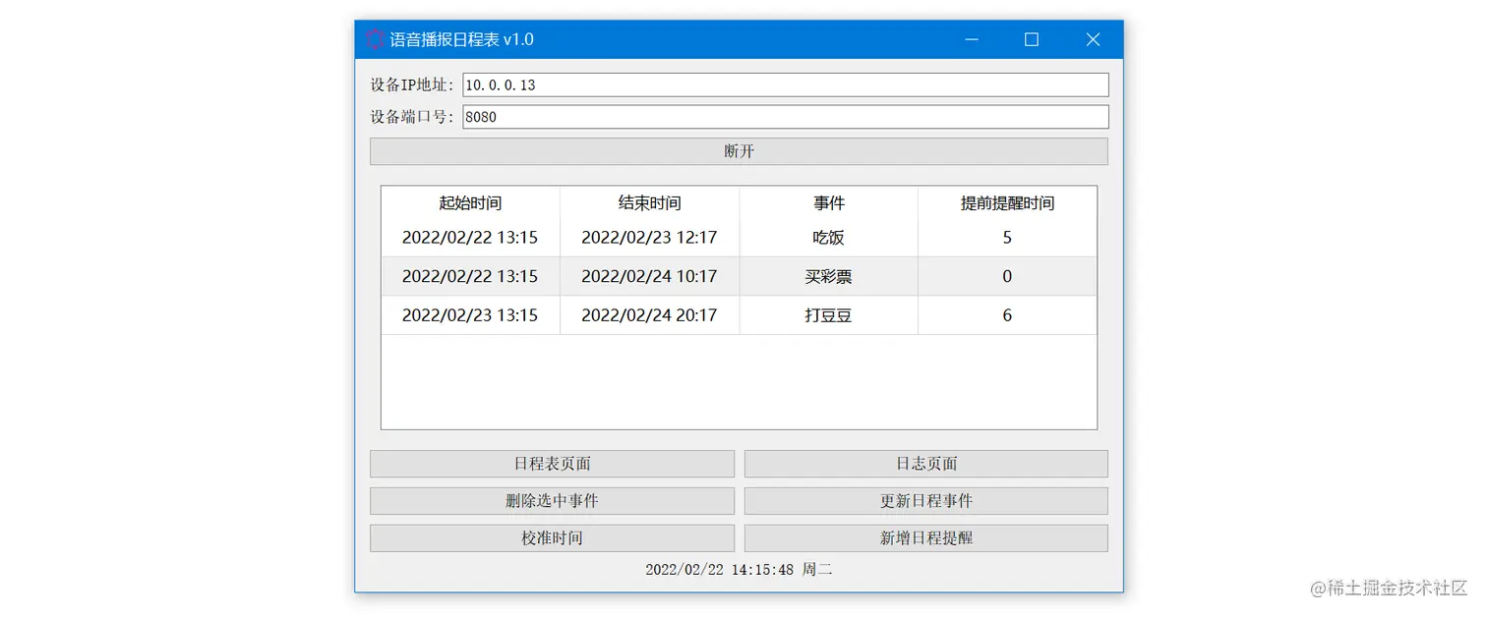Screen dimensions: 1487x617
Task: Open the 日程表页面 page
Action: [x=552, y=464]
